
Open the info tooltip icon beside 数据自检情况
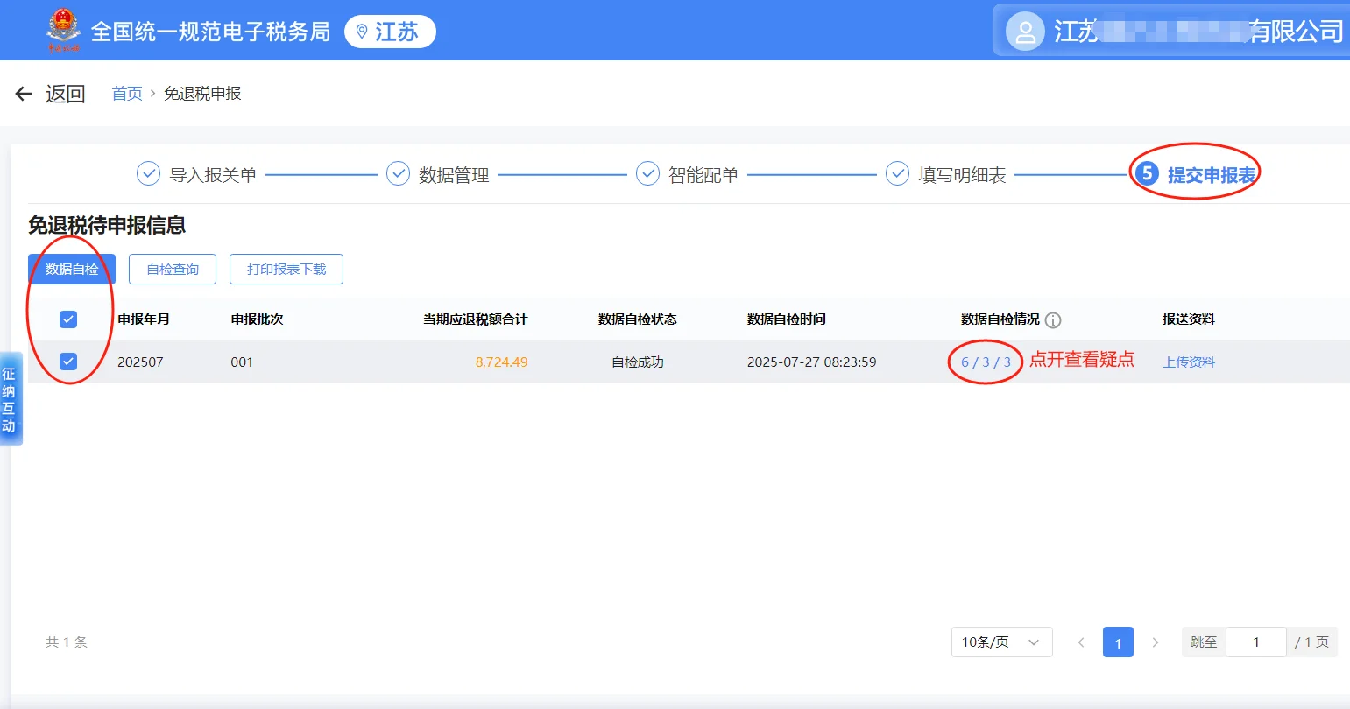[x=1053, y=319]
